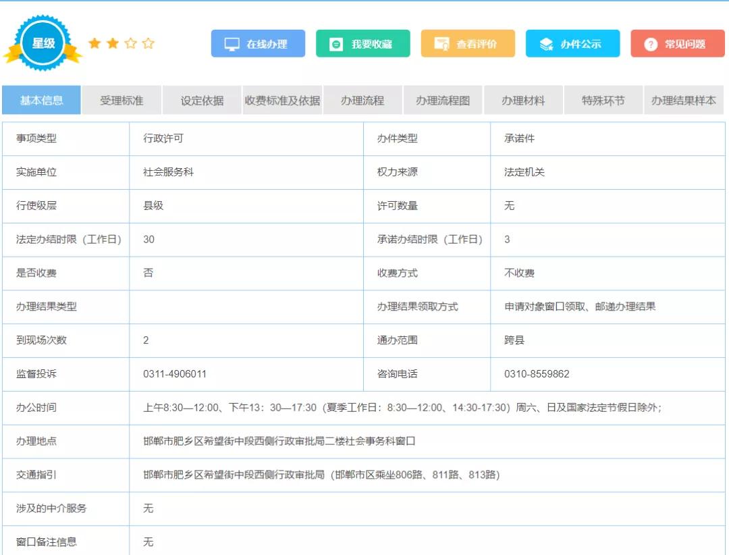Image resolution: width=729 pixels, height=555 pixels.
Task: Switch to the 特殊环节 tab
Action: 603,101
